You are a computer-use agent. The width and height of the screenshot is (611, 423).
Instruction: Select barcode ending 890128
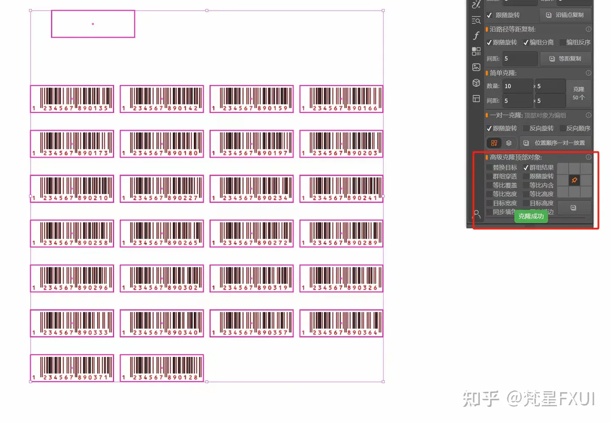pyautogui.click(x=162, y=368)
